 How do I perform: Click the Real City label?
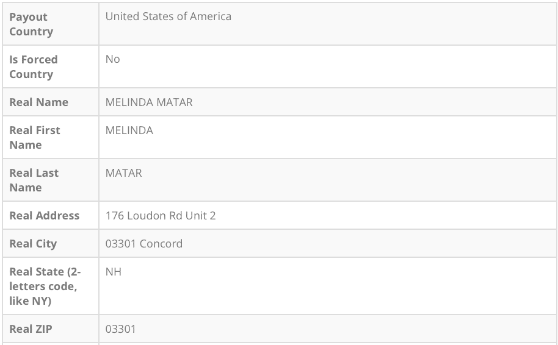[x=33, y=244]
